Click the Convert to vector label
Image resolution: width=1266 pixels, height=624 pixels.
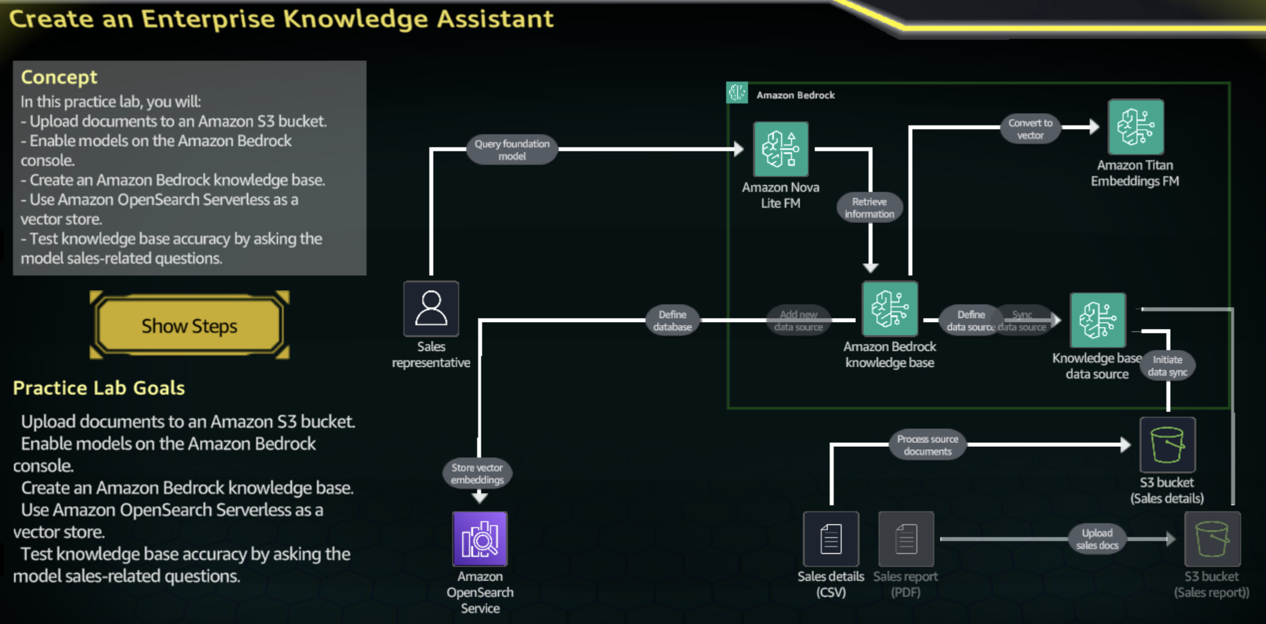click(x=1030, y=129)
